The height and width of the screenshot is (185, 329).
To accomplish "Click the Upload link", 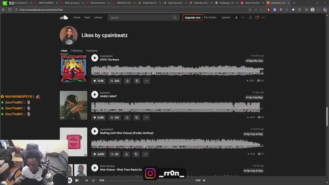I will click(226, 17).
